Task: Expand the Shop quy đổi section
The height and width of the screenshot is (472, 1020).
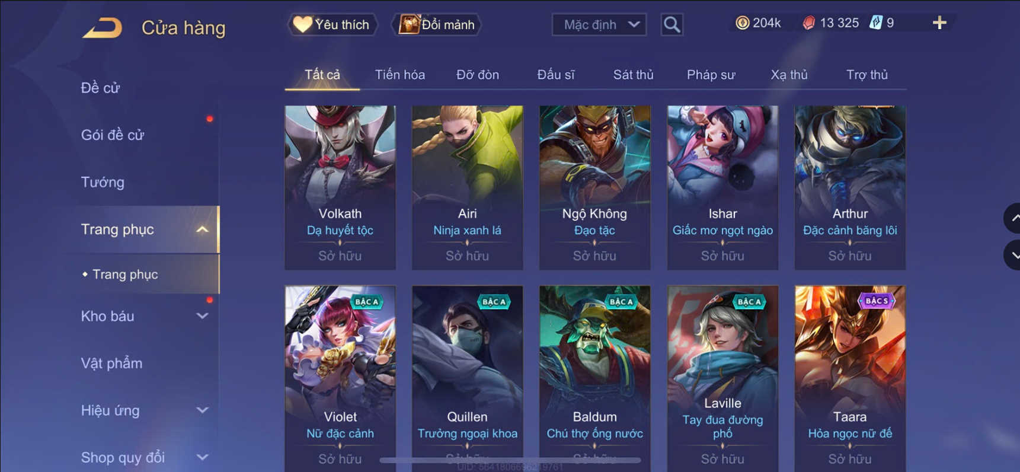Action: coord(202,457)
